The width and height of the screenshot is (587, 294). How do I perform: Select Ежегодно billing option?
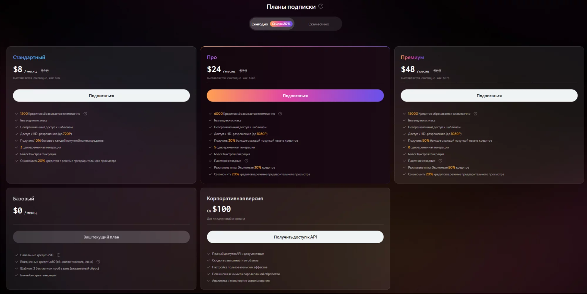pyautogui.click(x=260, y=24)
